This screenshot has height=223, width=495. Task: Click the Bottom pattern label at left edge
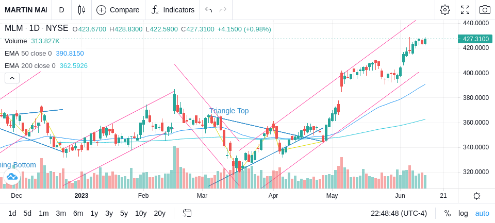[18, 165]
